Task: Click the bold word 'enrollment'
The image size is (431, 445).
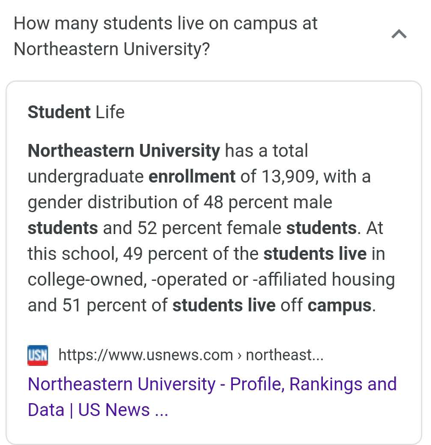Action: click(192, 176)
